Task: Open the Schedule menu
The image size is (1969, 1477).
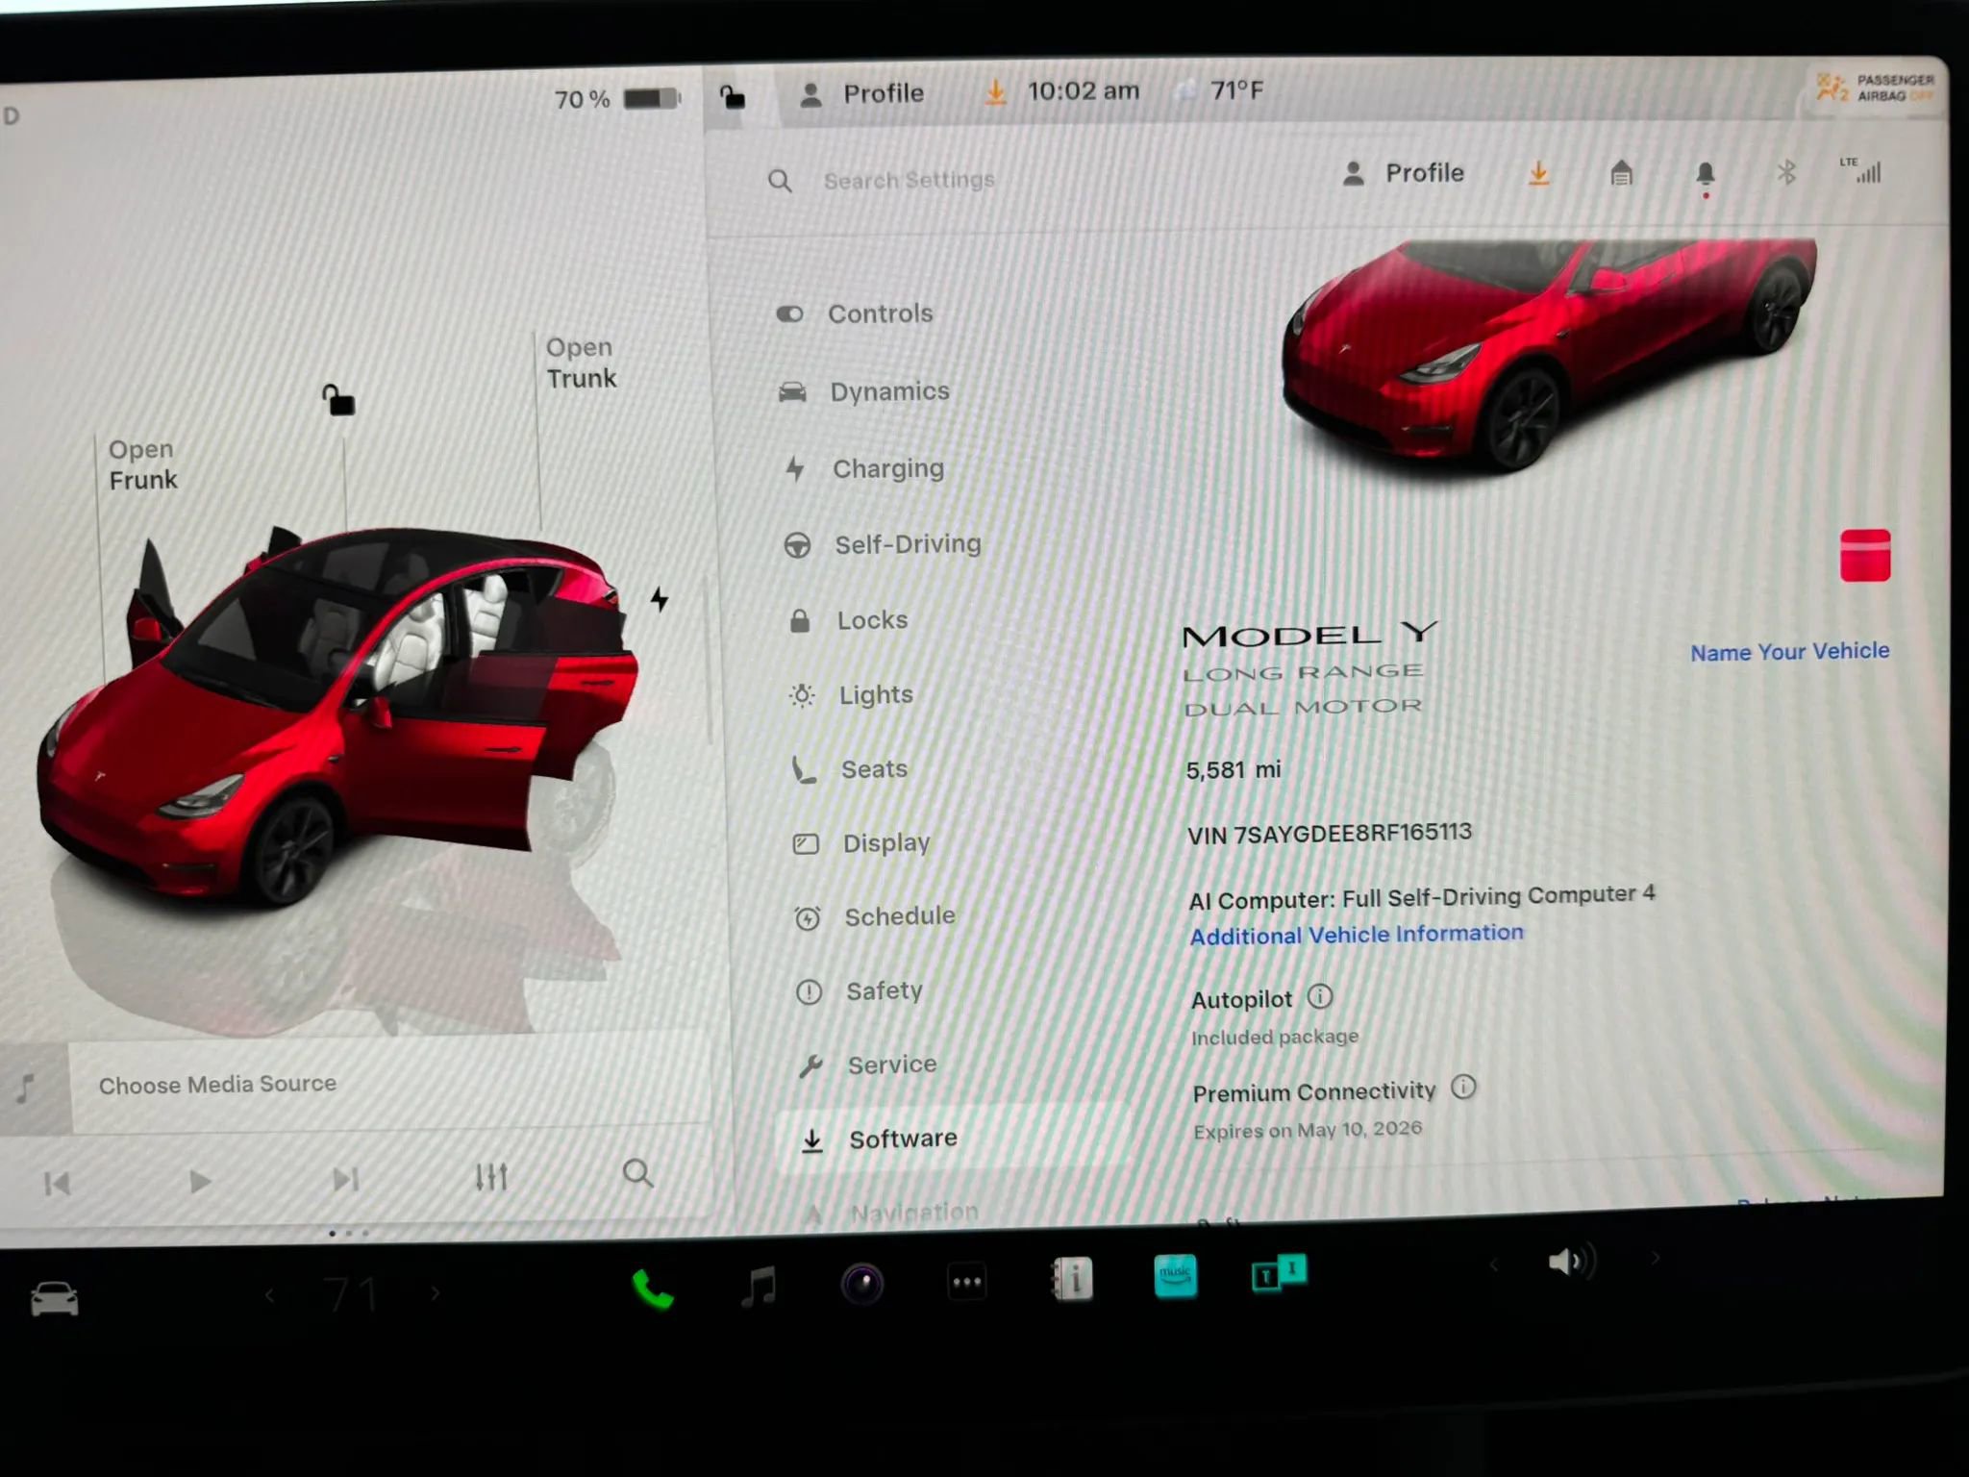Action: (875, 916)
